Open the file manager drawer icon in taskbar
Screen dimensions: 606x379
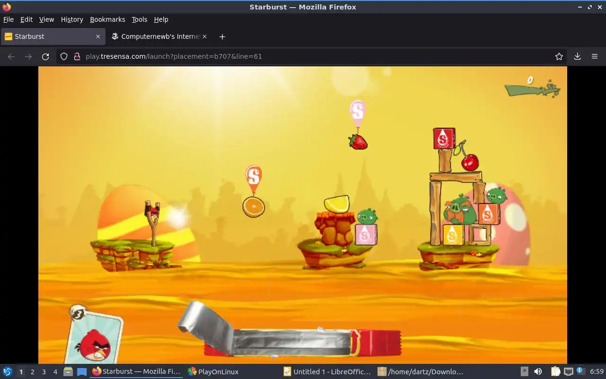tap(68, 372)
